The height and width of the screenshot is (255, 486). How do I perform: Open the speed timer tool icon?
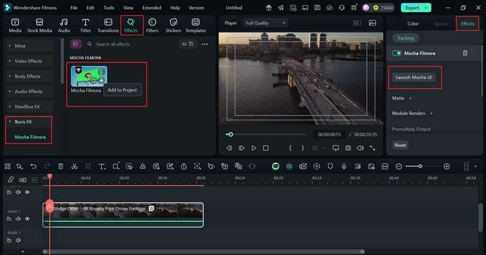(184, 166)
